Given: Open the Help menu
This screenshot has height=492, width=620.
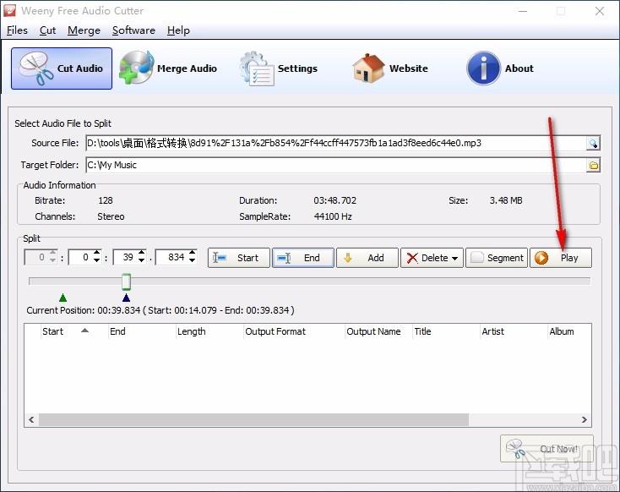Looking at the screenshot, I should point(178,30).
